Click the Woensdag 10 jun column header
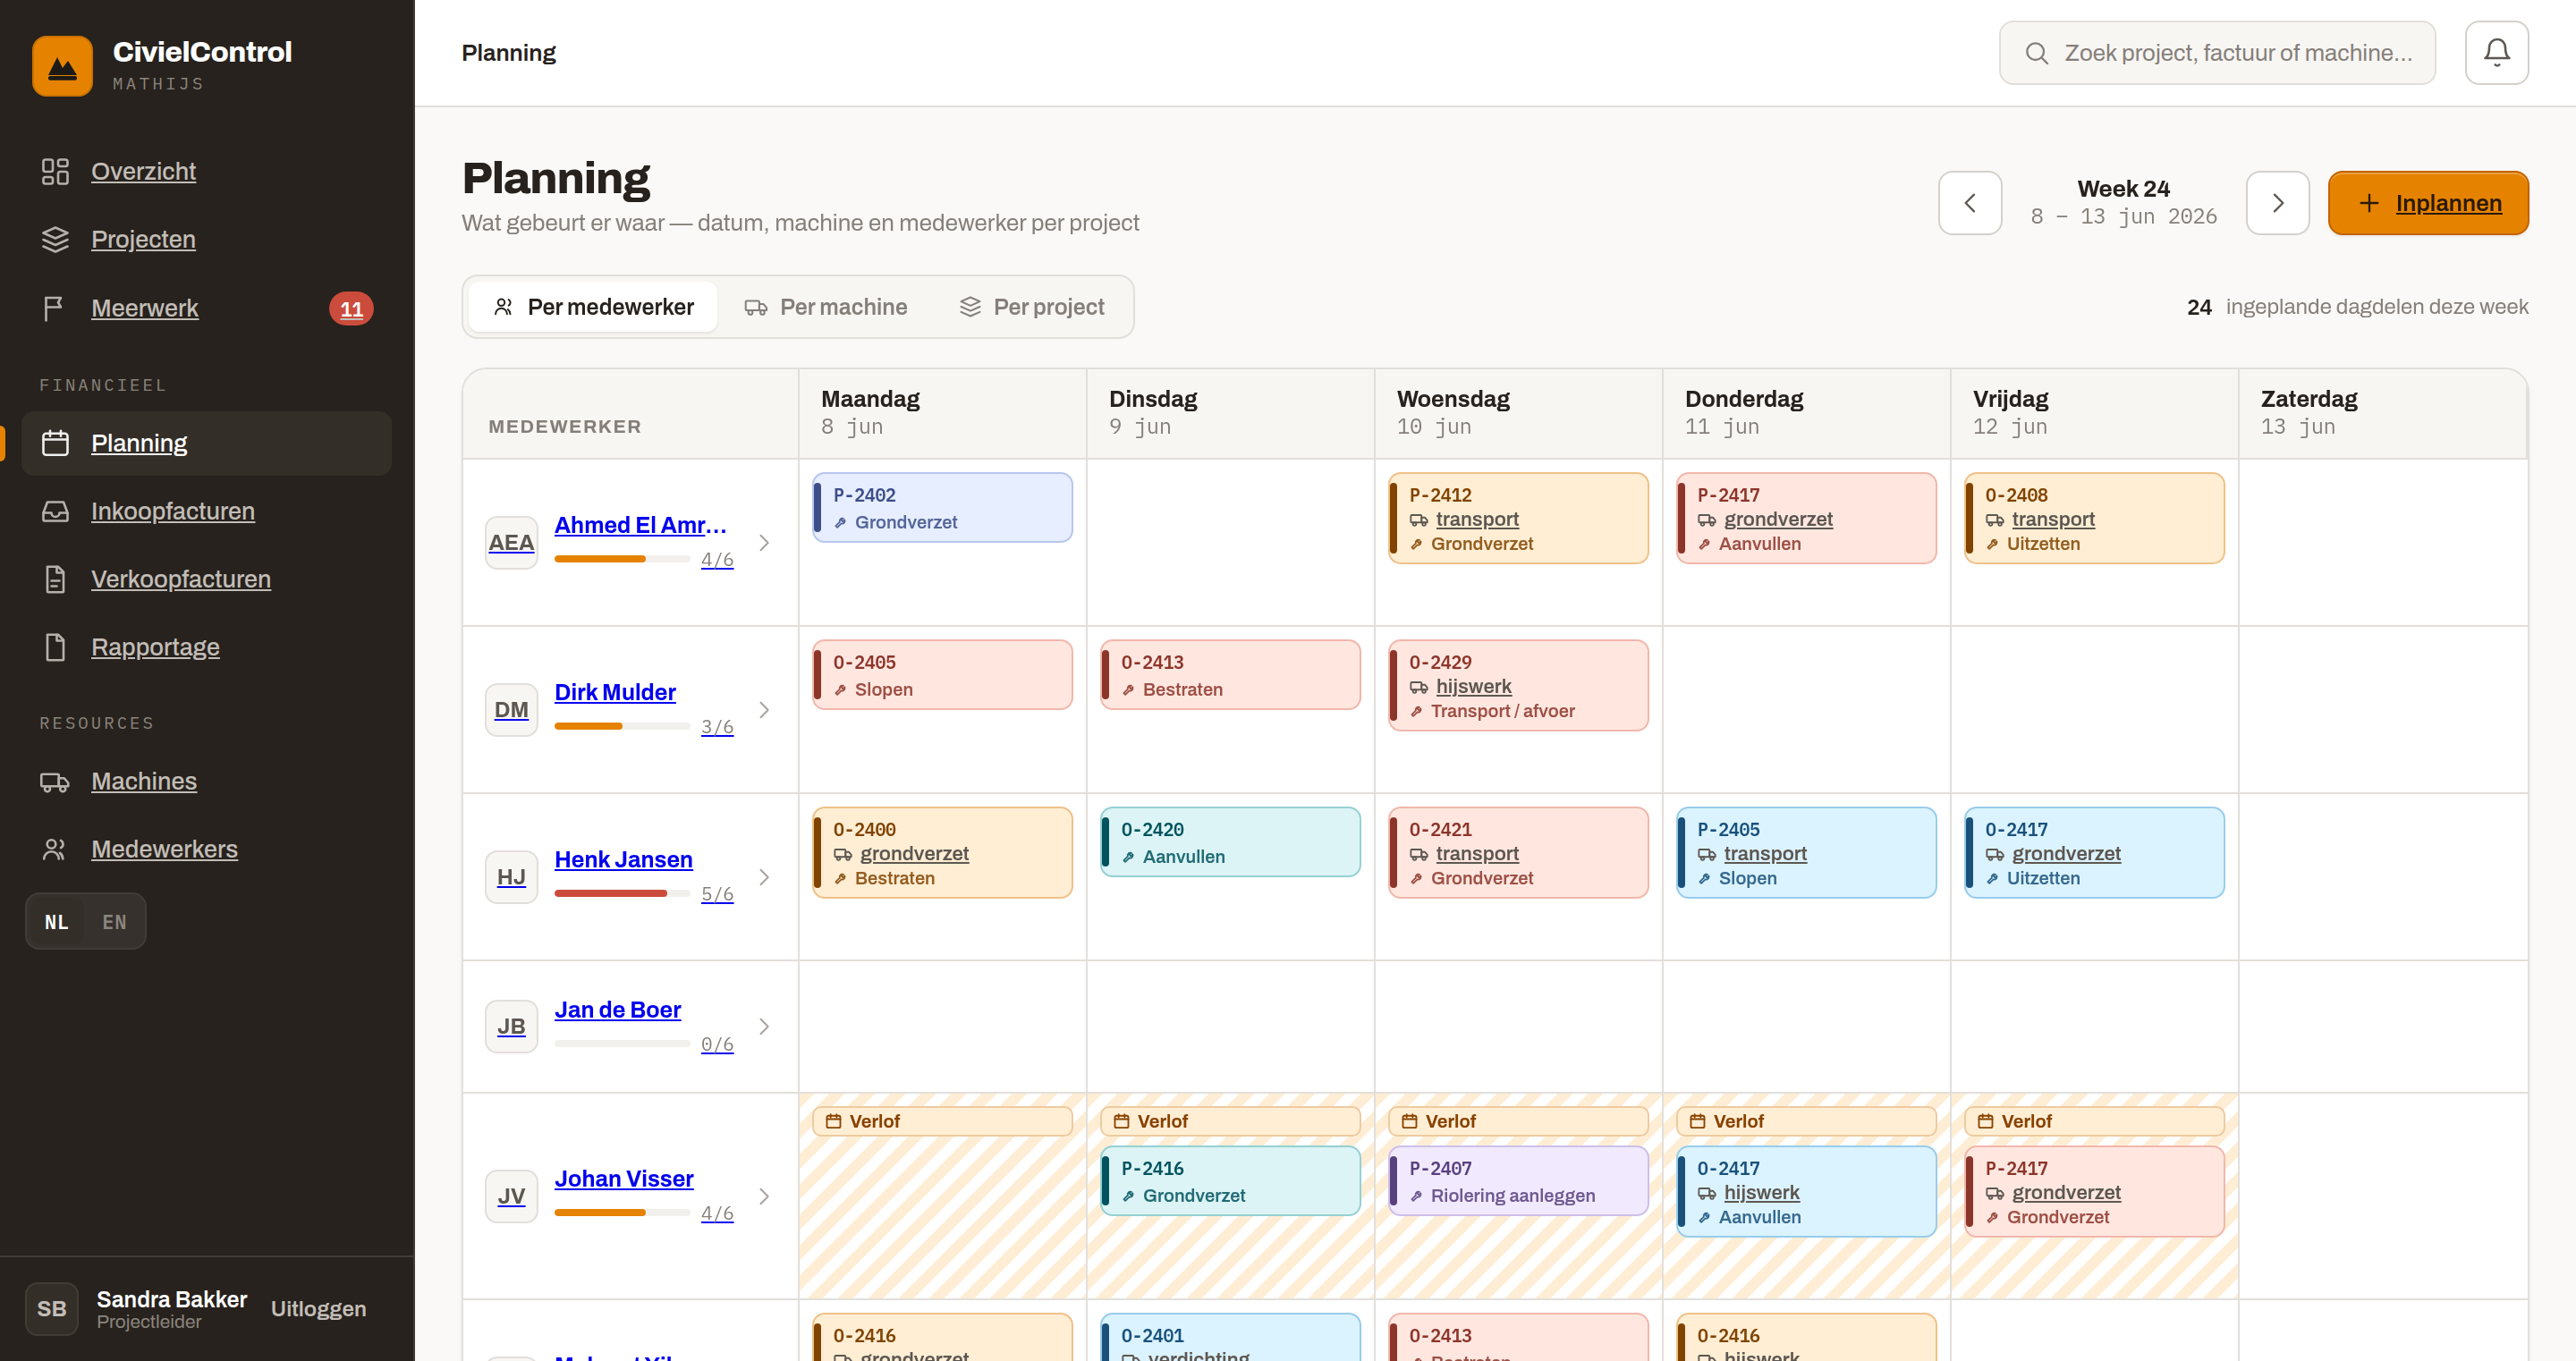 pyautogui.click(x=1518, y=413)
